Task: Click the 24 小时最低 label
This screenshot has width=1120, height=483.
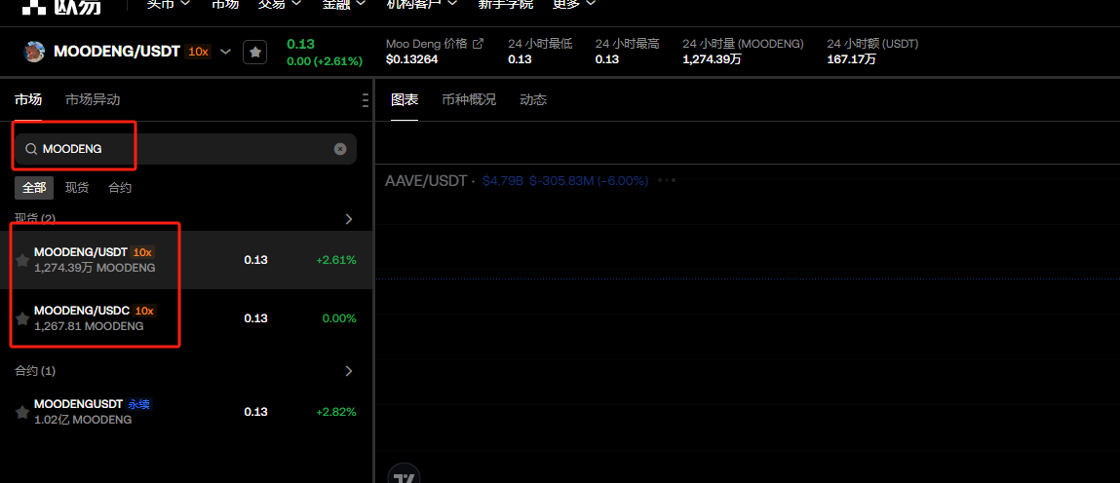Action: coord(540,44)
